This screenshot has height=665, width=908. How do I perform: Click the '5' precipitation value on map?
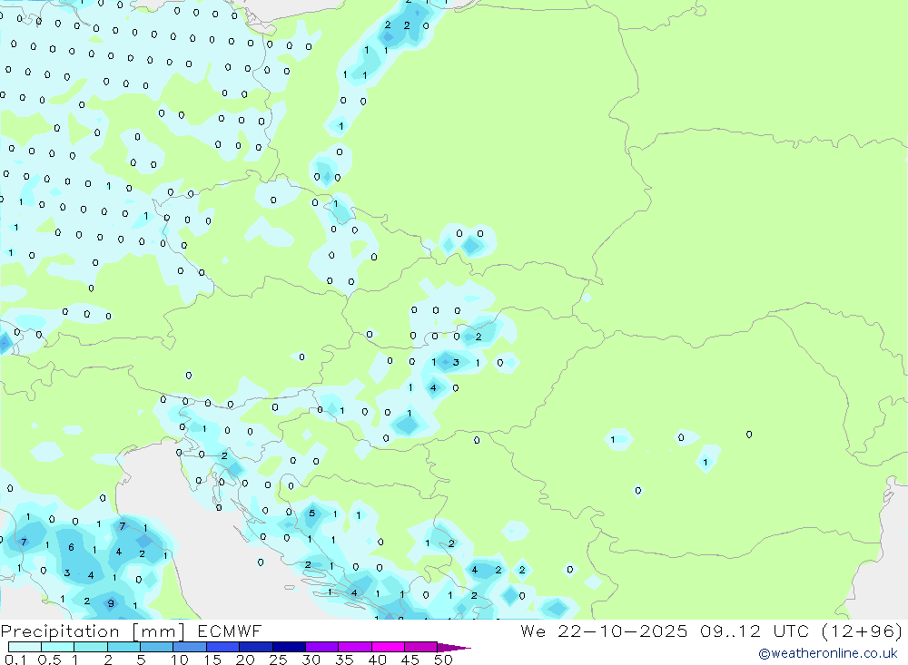point(312,513)
